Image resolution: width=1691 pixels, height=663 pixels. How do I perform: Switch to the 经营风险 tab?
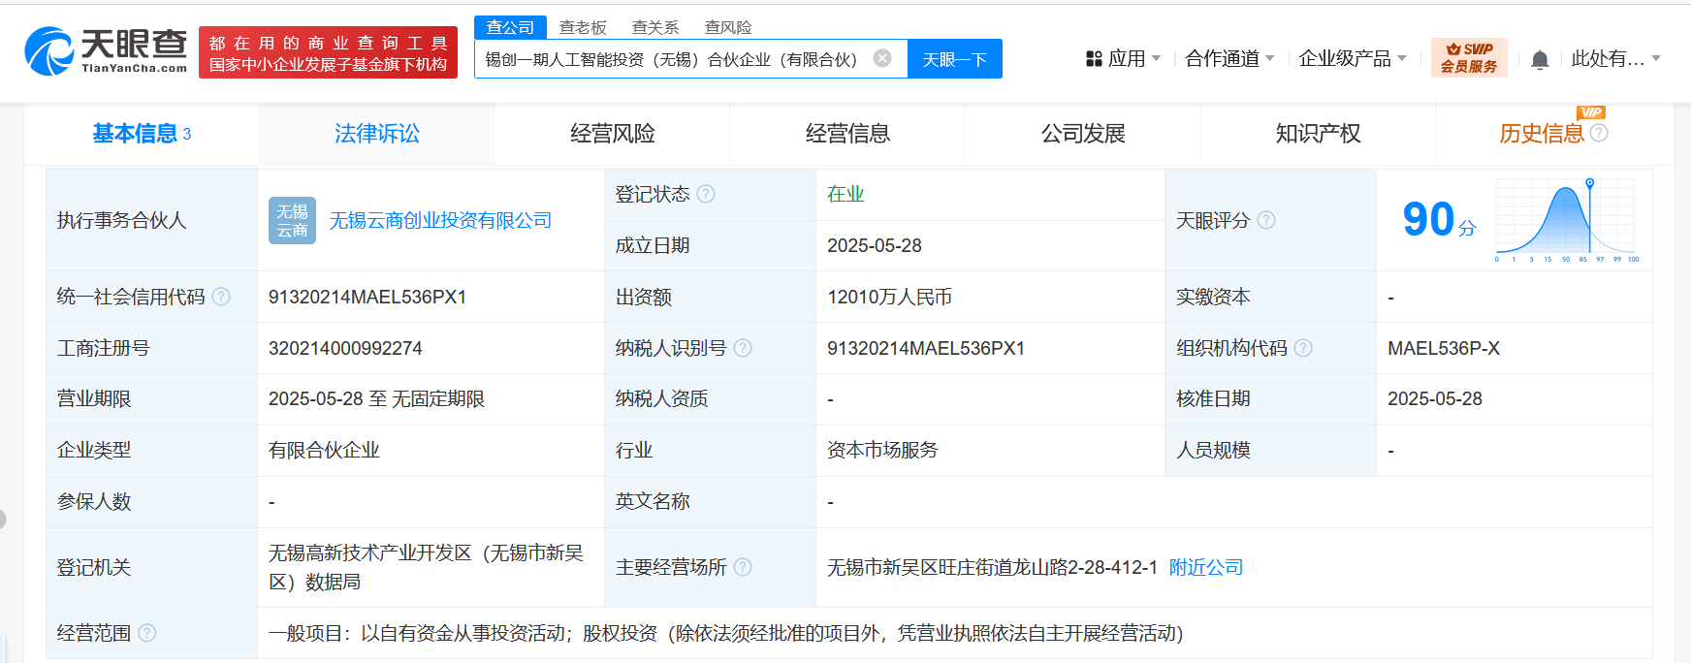(613, 134)
